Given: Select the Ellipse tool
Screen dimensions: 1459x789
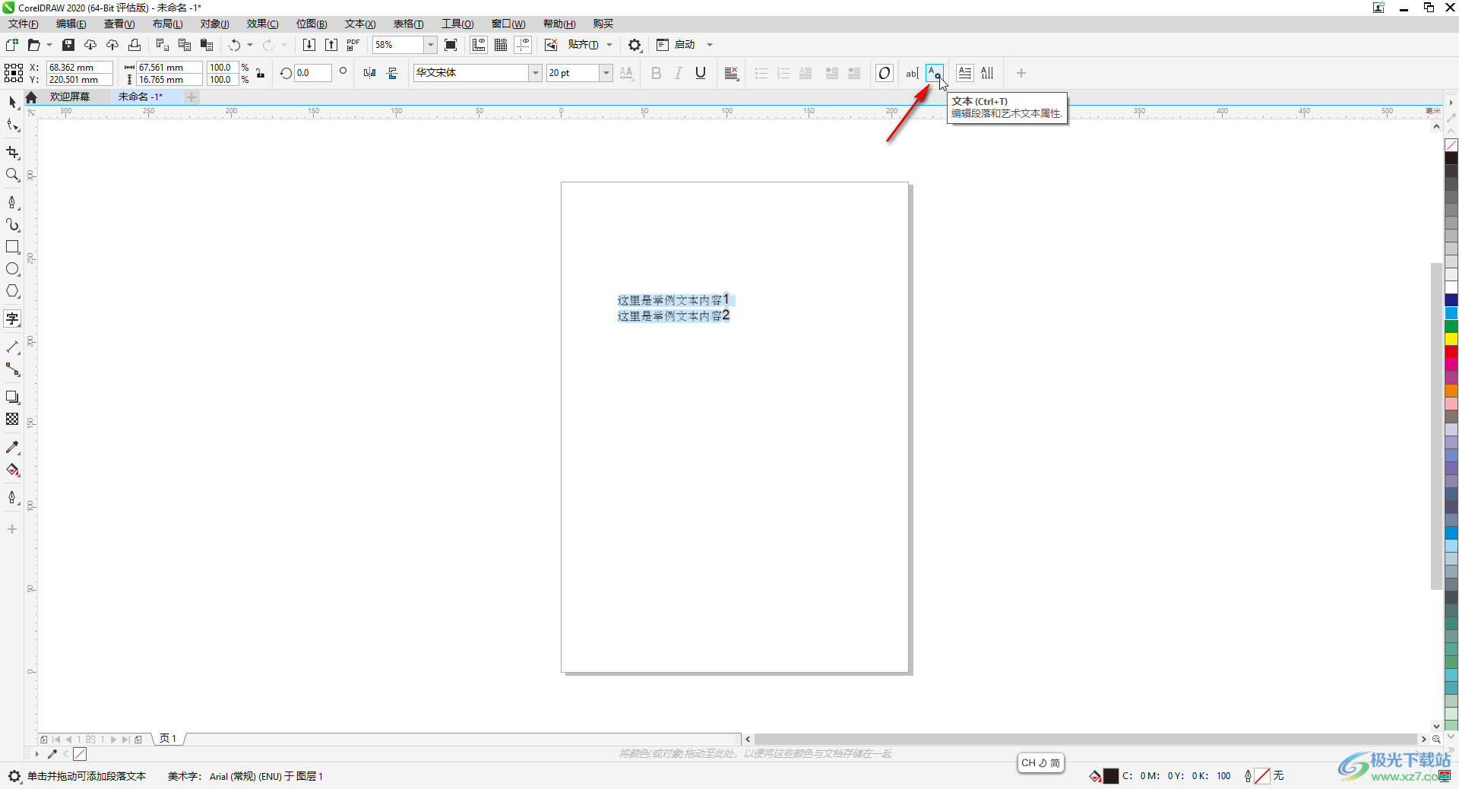Looking at the screenshot, I should [x=12, y=269].
